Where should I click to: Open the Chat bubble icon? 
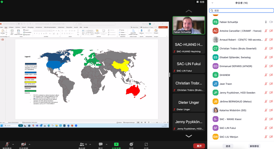click(x=101, y=144)
